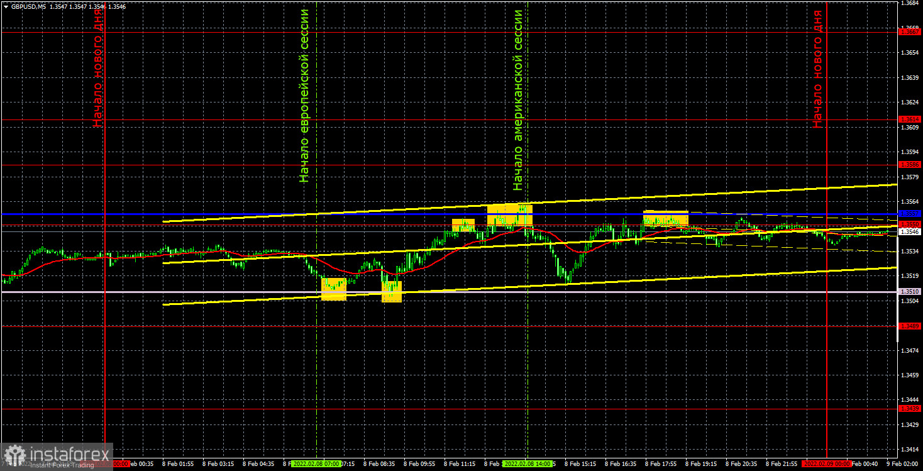
Task: Open the GBPUSD,M5 chart title dropdown arrow
Action: pyautogui.click(x=5, y=6)
